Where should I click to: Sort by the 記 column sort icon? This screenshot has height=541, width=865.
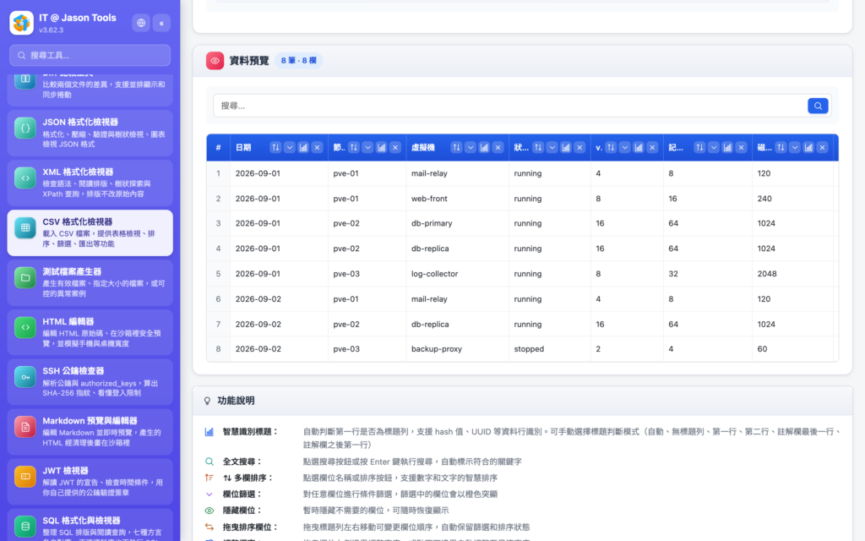[x=699, y=147]
